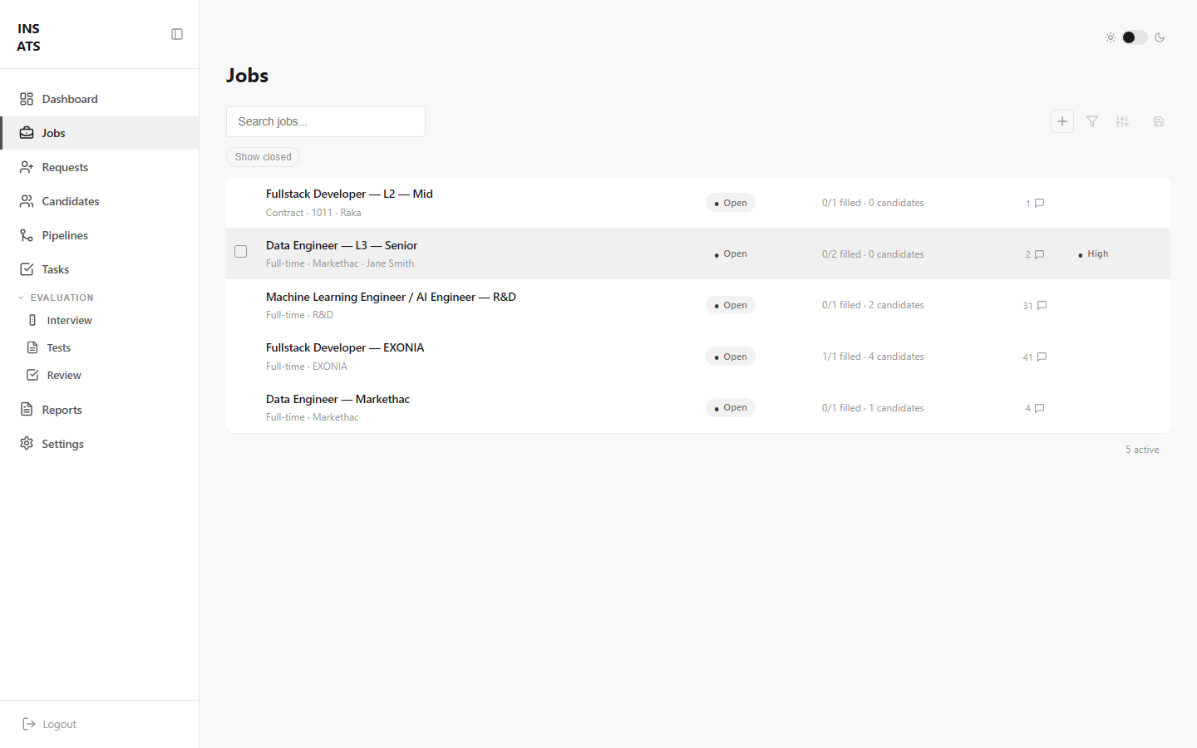Viewport: 1197px width, 748px height.
Task: Click the INS ATS logo text
Action: point(28,37)
